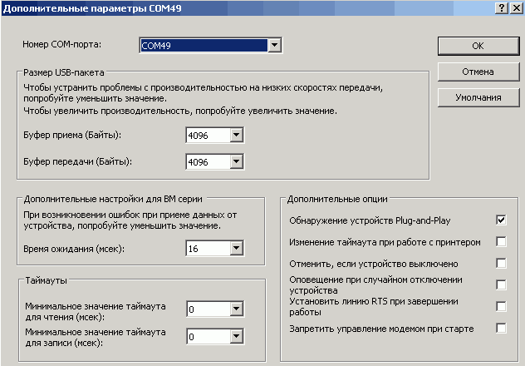Check Отменить, если устройство выключено
The image size is (525, 366).
click(501, 264)
